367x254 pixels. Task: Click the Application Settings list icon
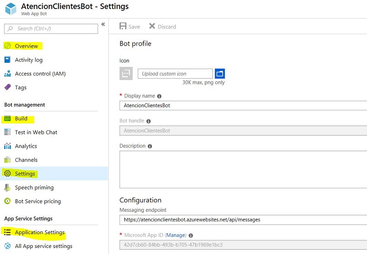7,232
